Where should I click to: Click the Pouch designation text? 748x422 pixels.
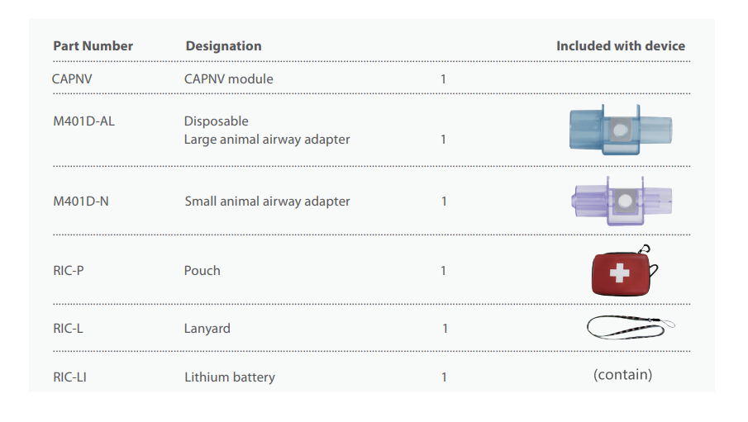tap(202, 270)
